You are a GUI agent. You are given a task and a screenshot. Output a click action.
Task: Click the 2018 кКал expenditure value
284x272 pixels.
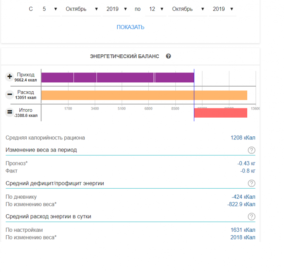coord(243,237)
